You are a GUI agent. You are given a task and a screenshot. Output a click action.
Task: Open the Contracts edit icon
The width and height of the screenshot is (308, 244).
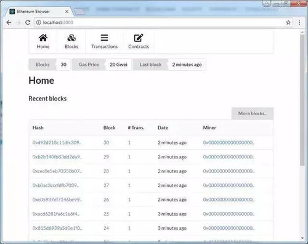pos(139,38)
